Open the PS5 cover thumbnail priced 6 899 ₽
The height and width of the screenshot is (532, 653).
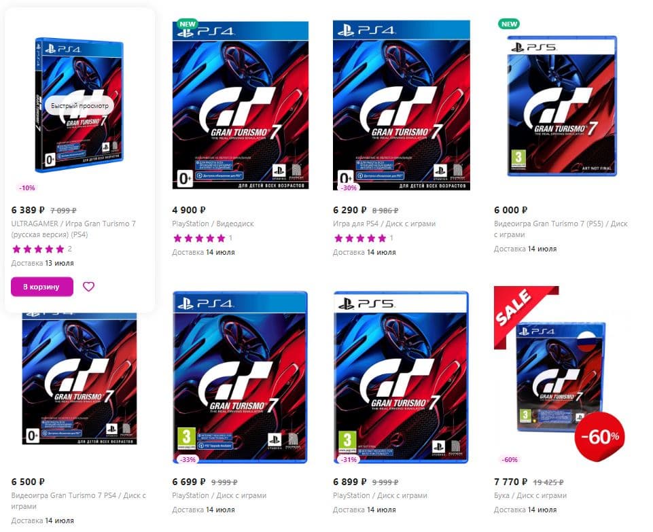click(402, 377)
